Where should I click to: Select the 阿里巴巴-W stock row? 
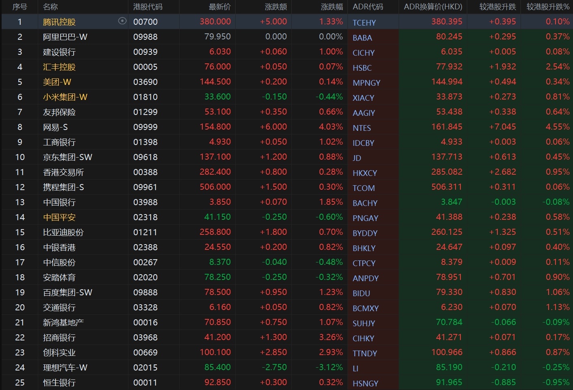tap(65, 37)
